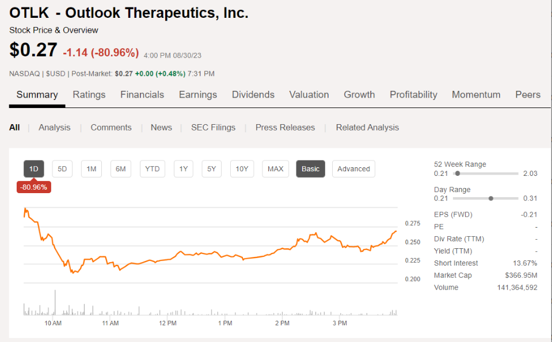Choose the 5Y chart period
The image size is (552, 342).
coord(211,168)
